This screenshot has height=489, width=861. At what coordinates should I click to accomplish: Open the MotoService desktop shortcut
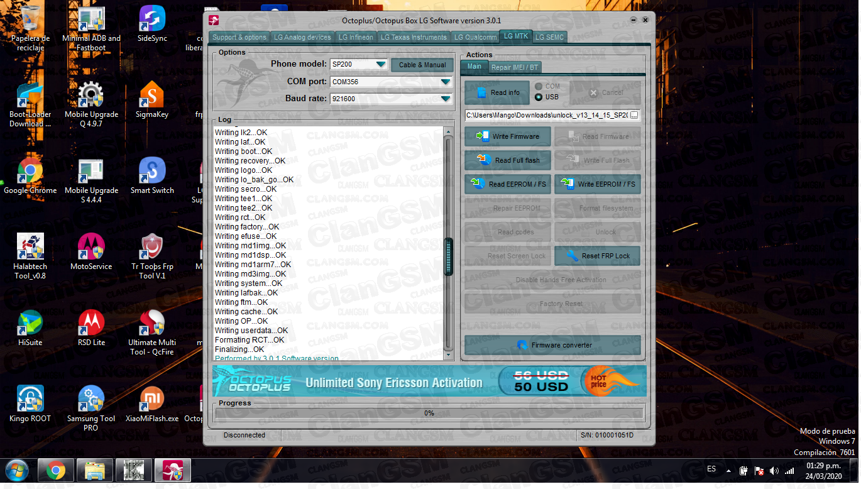click(x=91, y=253)
